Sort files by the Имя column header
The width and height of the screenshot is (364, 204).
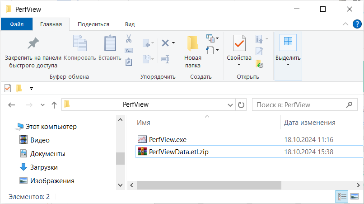pos(144,123)
